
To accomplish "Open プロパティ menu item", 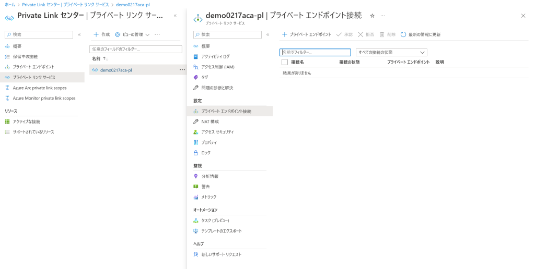I will click(x=209, y=142).
